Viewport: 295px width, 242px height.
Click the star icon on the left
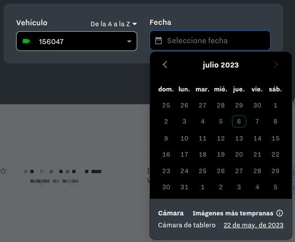[4, 171]
